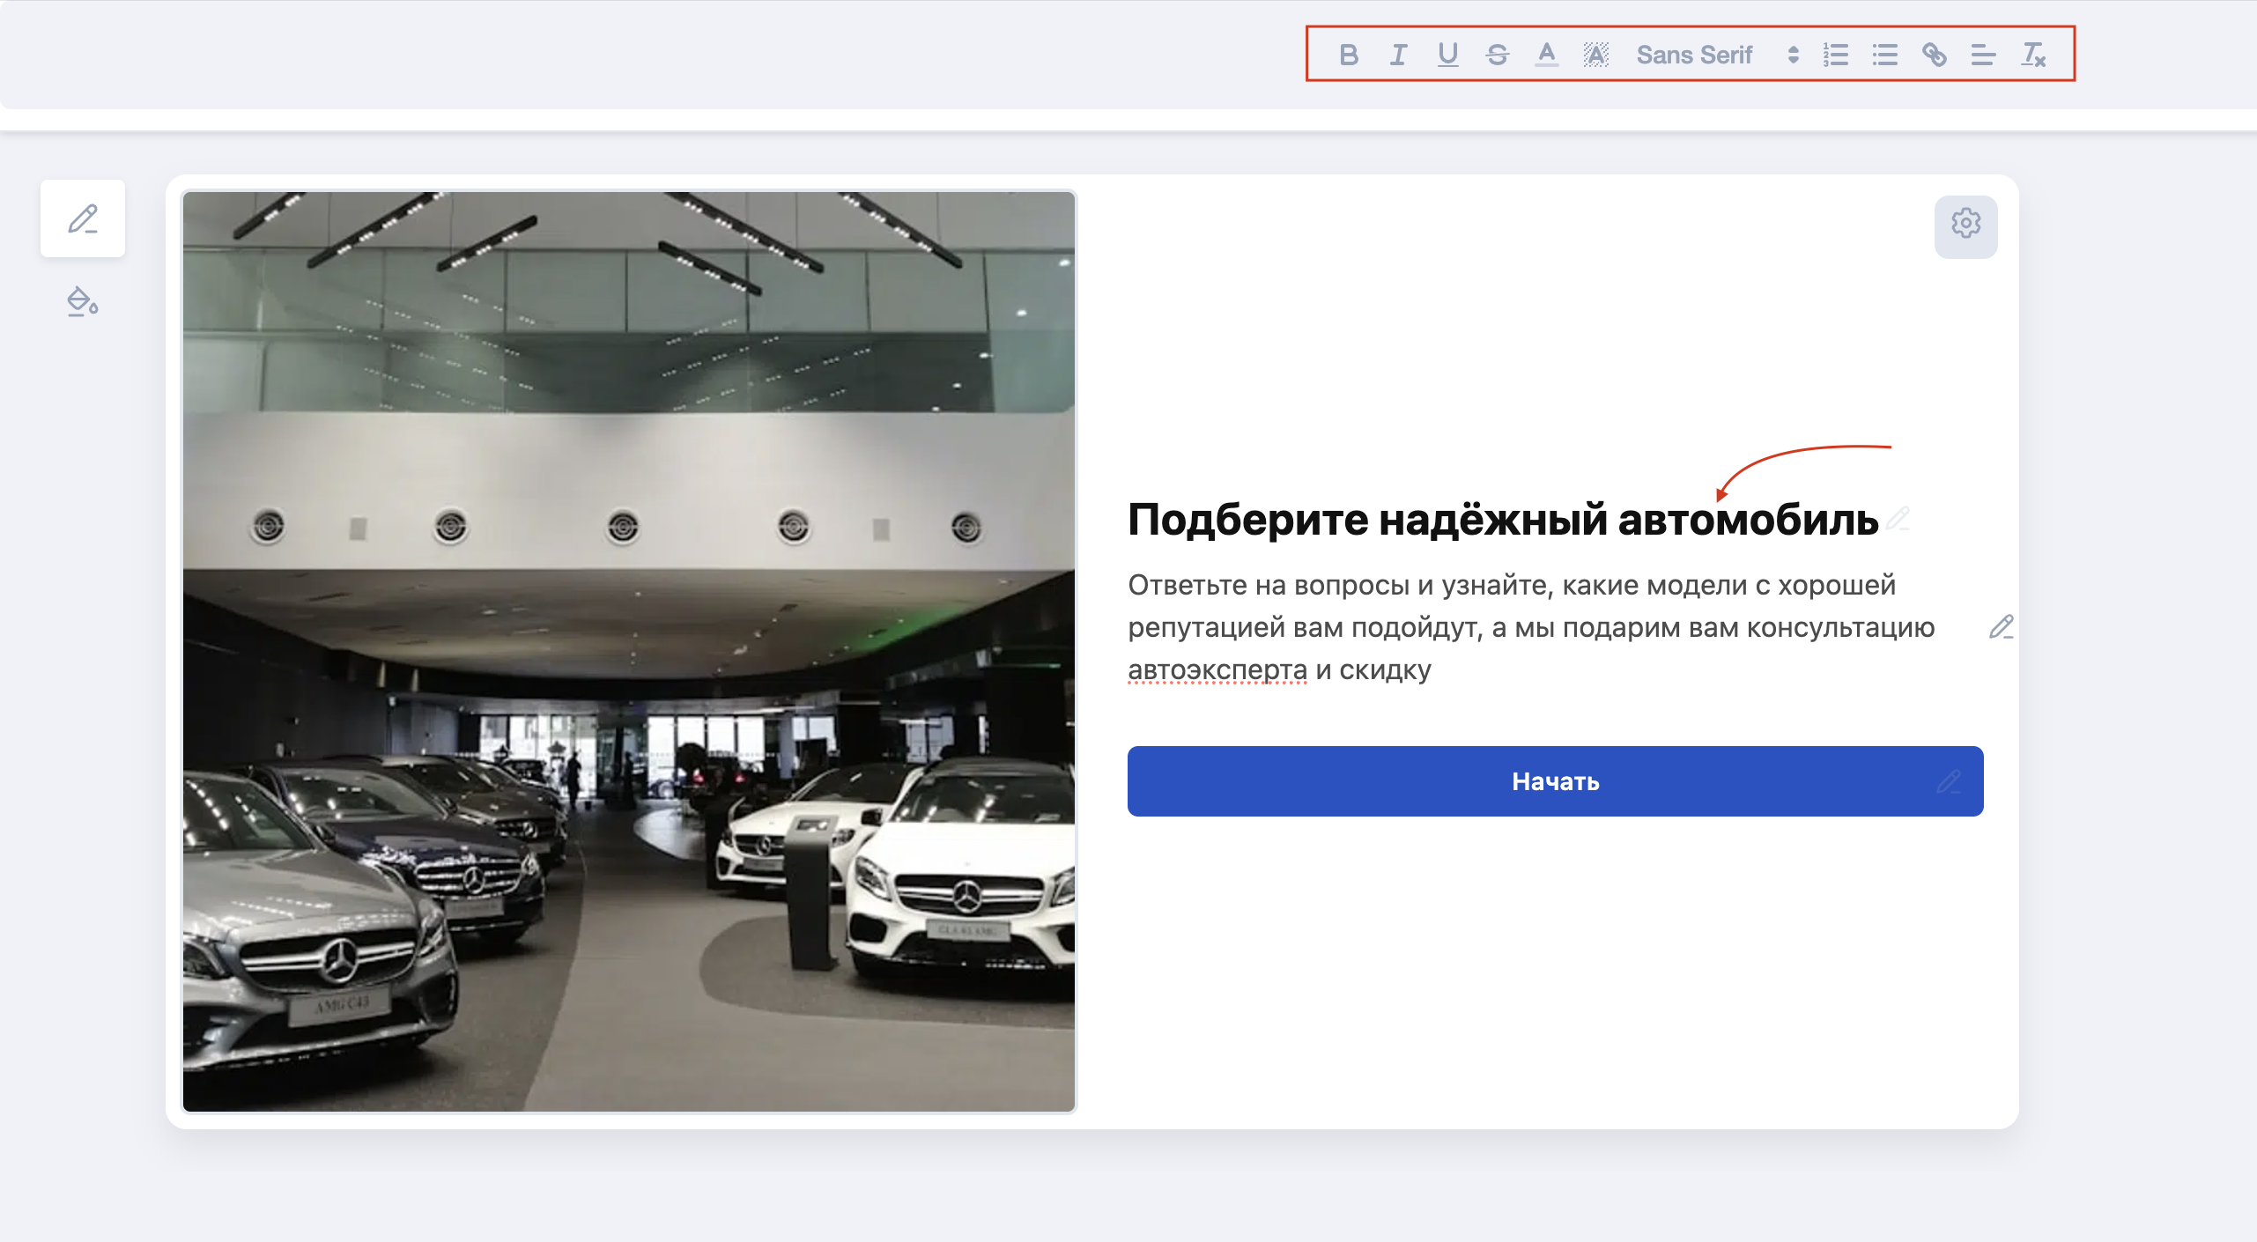Insert a numbered list
2257x1242 pixels.
[1836, 55]
